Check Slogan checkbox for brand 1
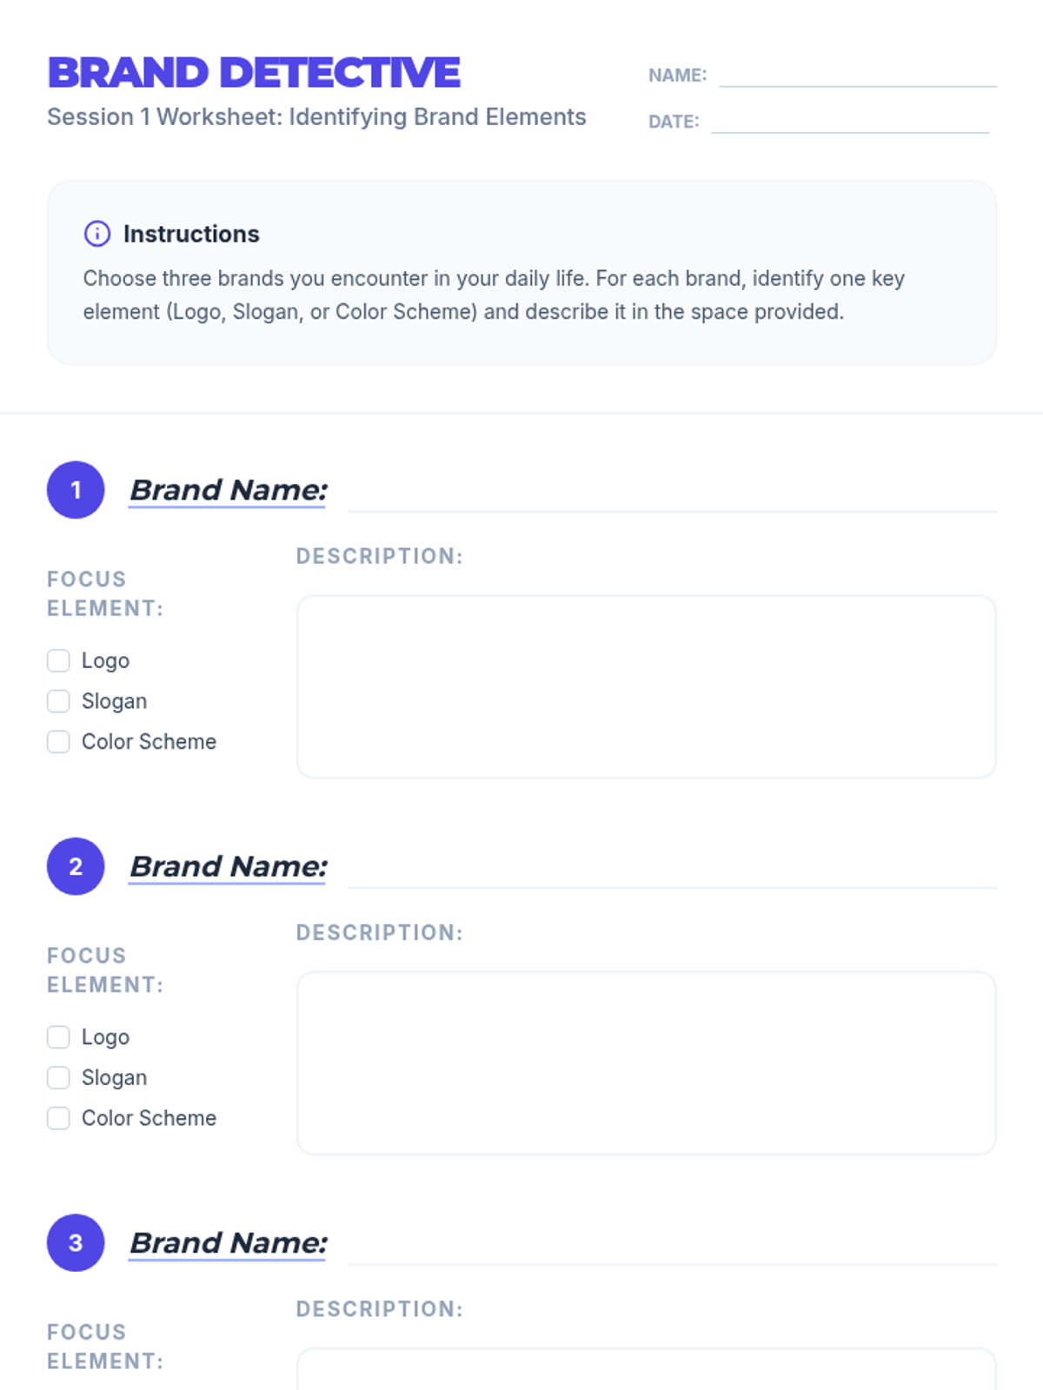 click(58, 701)
